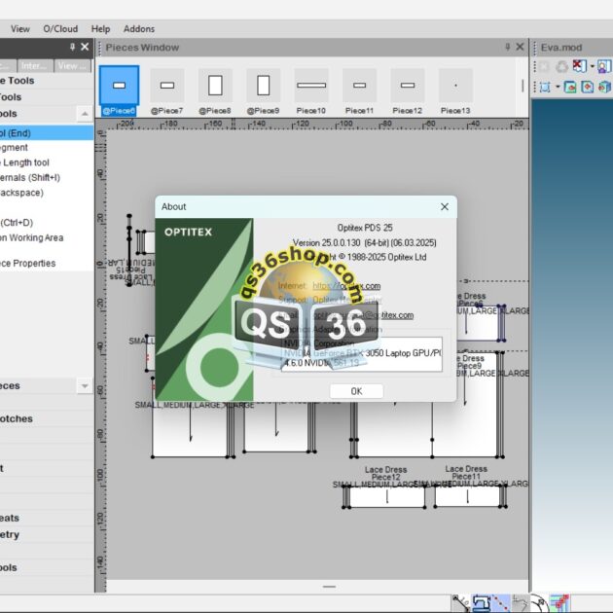Close the About dialog with X
The height and width of the screenshot is (613, 613).
(x=445, y=207)
